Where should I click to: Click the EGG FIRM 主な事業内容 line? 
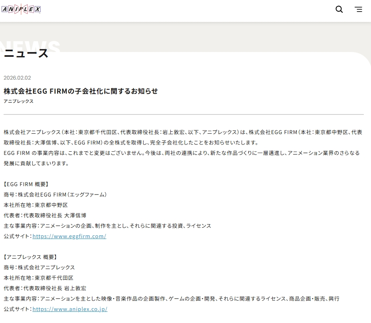click(108, 226)
